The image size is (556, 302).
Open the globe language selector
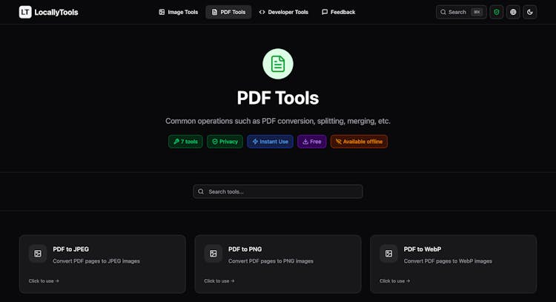[x=513, y=12]
